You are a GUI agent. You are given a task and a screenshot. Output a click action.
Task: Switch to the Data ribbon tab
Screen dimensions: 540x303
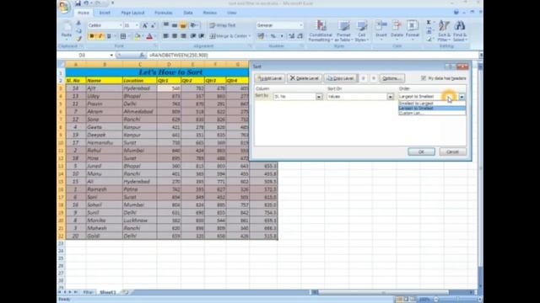(188, 13)
